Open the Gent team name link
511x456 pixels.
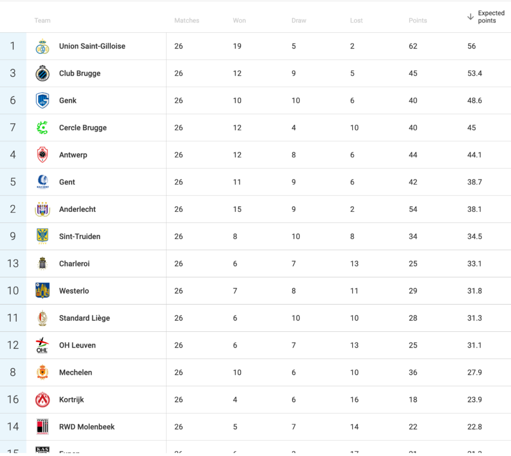point(67,182)
